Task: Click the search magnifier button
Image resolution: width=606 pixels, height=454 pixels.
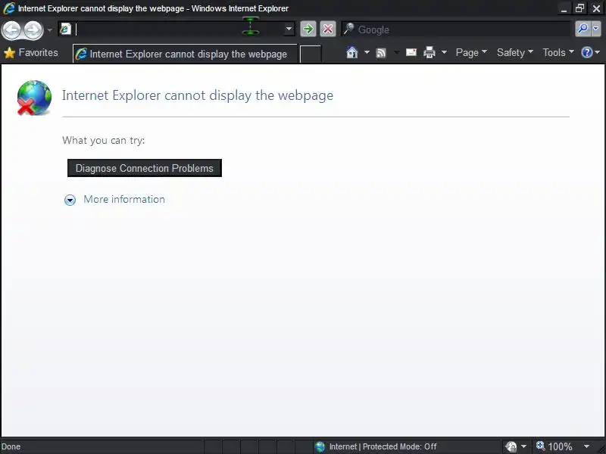Action: pos(583,29)
